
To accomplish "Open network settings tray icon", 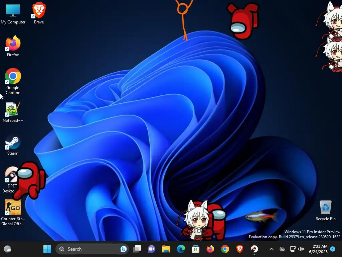I will [x=293, y=249].
